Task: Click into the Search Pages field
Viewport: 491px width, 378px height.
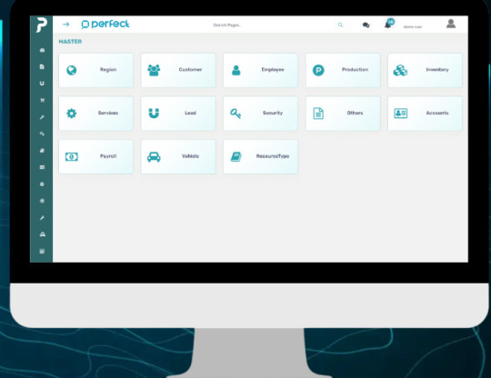Action: tap(273, 25)
